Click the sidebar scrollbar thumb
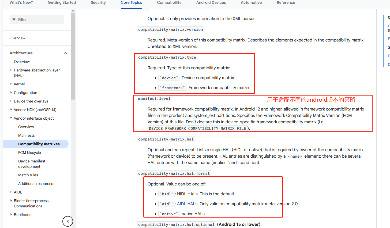The width and height of the screenshot is (390, 228). [73, 56]
